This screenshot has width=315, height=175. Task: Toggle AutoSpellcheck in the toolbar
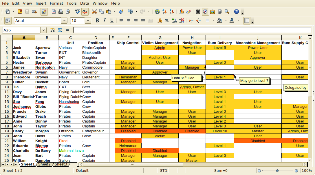85,12
